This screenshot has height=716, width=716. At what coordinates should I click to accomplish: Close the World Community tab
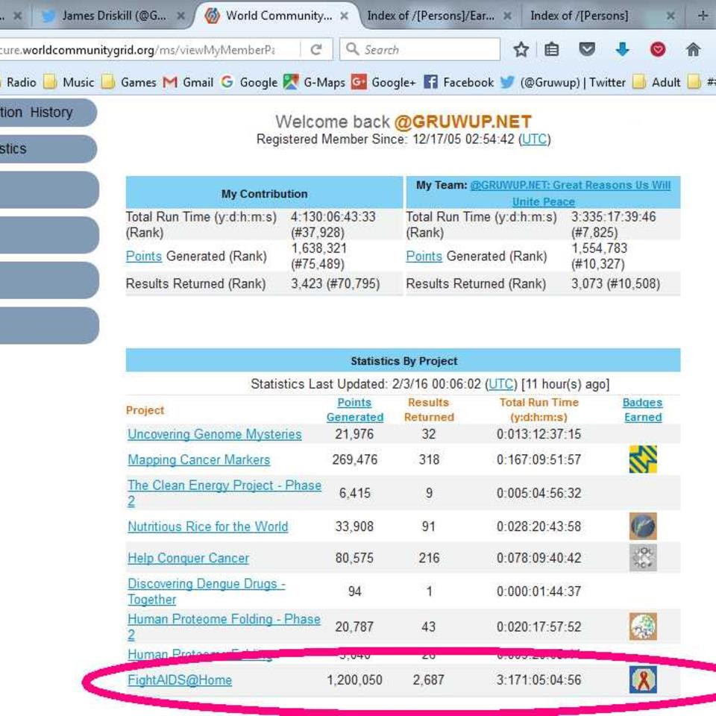pos(345,16)
